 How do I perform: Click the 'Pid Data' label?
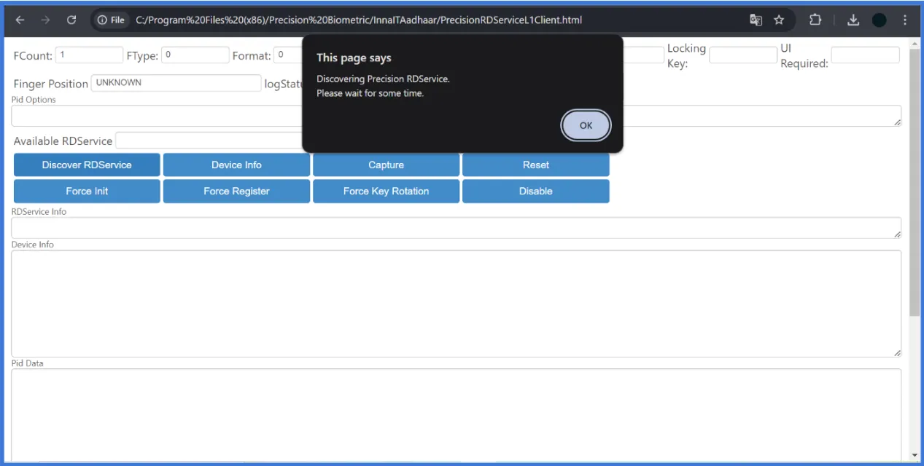(x=27, y=363)
